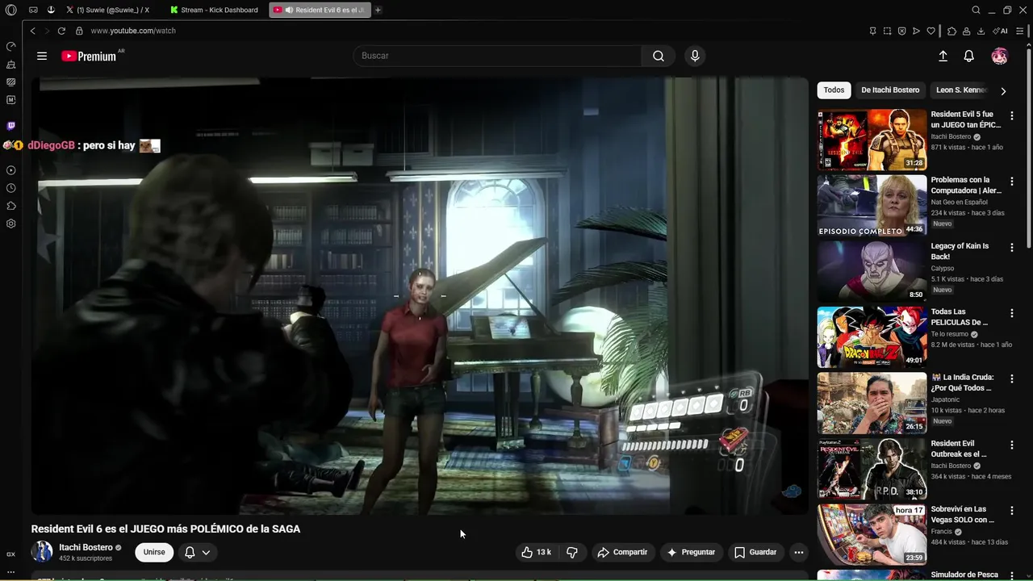Open options for Todas Las PELICULAS video
Screen dimensions: 1033x581
click(1011, 313)
